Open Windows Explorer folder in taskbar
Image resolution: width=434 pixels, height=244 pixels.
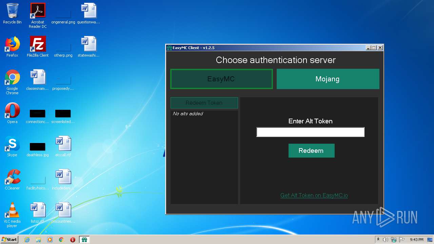pyautogui.click(x=38, y=240)
